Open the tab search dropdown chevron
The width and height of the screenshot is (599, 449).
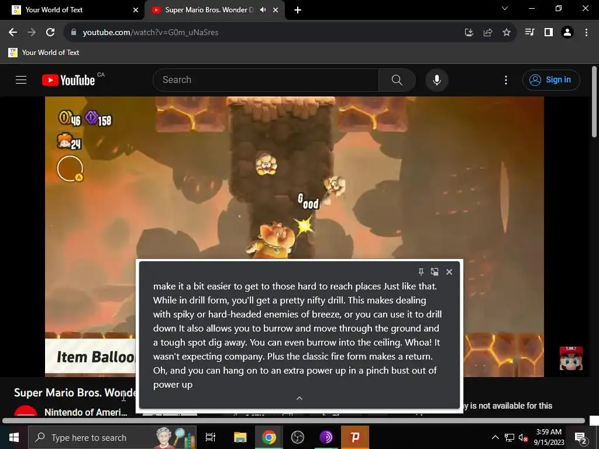click(x=505, y=8)
